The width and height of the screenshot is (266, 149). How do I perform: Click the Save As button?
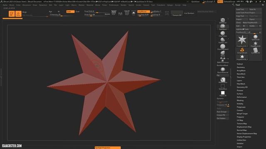coord(255,9)
